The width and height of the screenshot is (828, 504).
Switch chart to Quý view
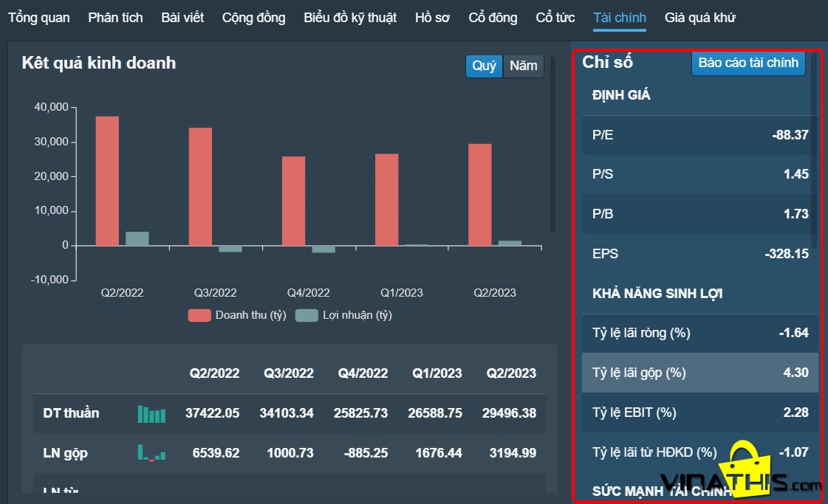tap(485, 66)
